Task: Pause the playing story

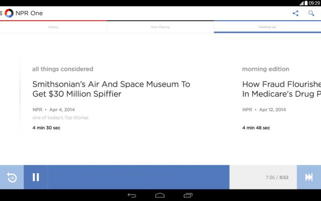Action: point(36,177)
